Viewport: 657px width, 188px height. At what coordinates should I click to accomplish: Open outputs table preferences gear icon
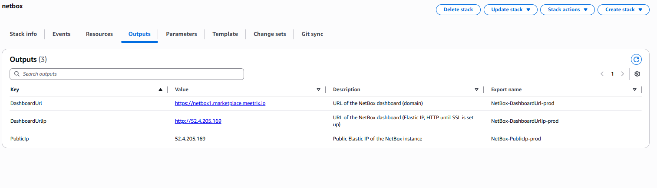637,74
